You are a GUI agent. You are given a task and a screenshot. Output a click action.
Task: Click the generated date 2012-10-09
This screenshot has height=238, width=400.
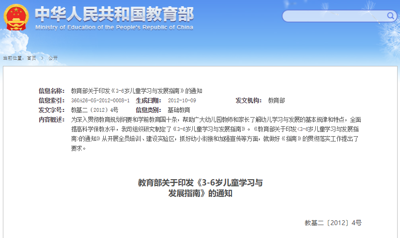(182, 100)
